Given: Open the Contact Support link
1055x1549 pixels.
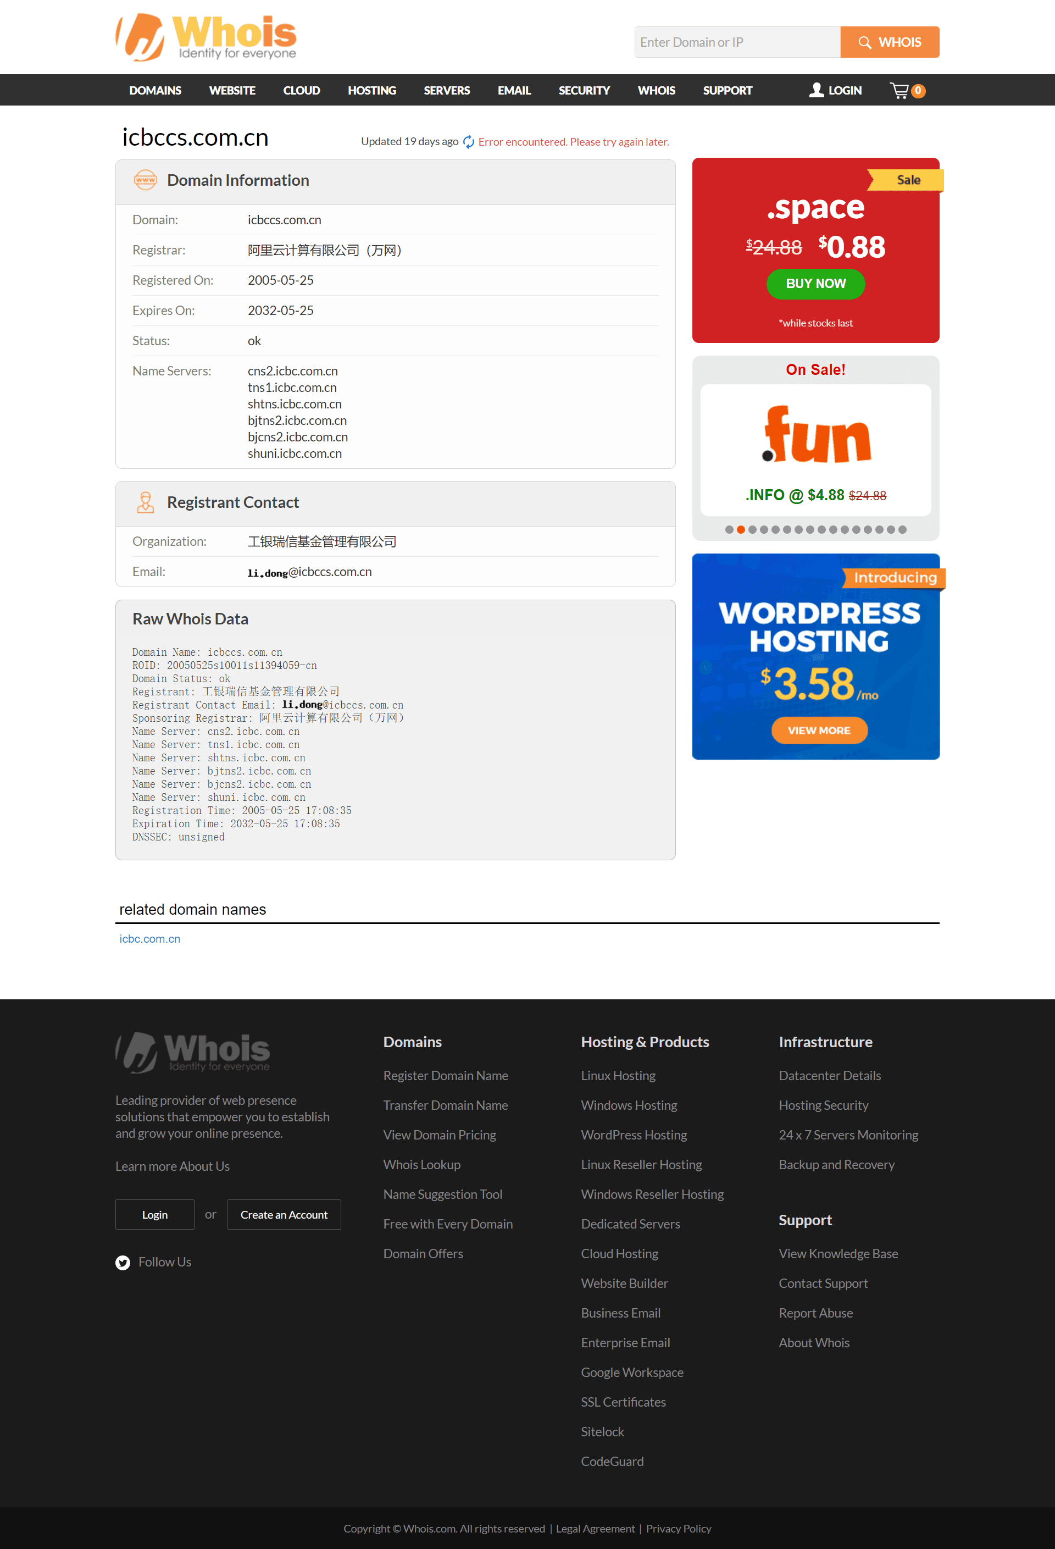Looking at the screenshot, I should click(x=823, y=1284).
